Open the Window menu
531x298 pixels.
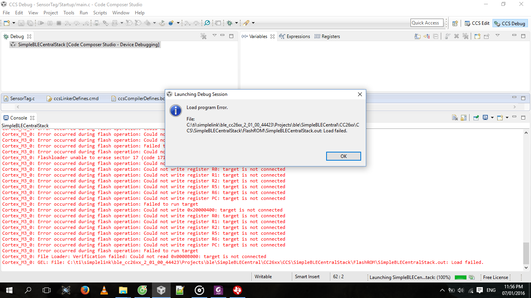point(121,13)
